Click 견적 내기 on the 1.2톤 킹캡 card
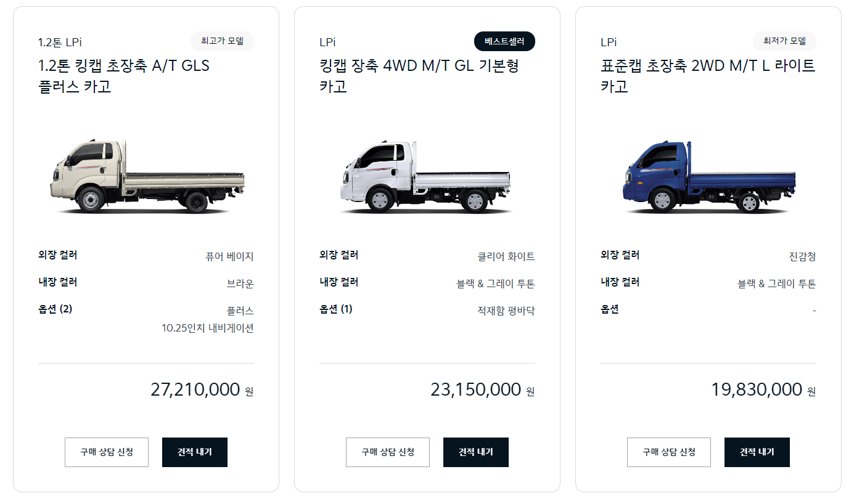The height and width of the screenshot is (501, 862). point(195,452)
